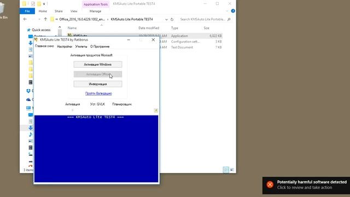The image size is (350, 197).
Task: Click the KMSAuto Lite Portable TEST4 breadcrumb
Action: 132,20
